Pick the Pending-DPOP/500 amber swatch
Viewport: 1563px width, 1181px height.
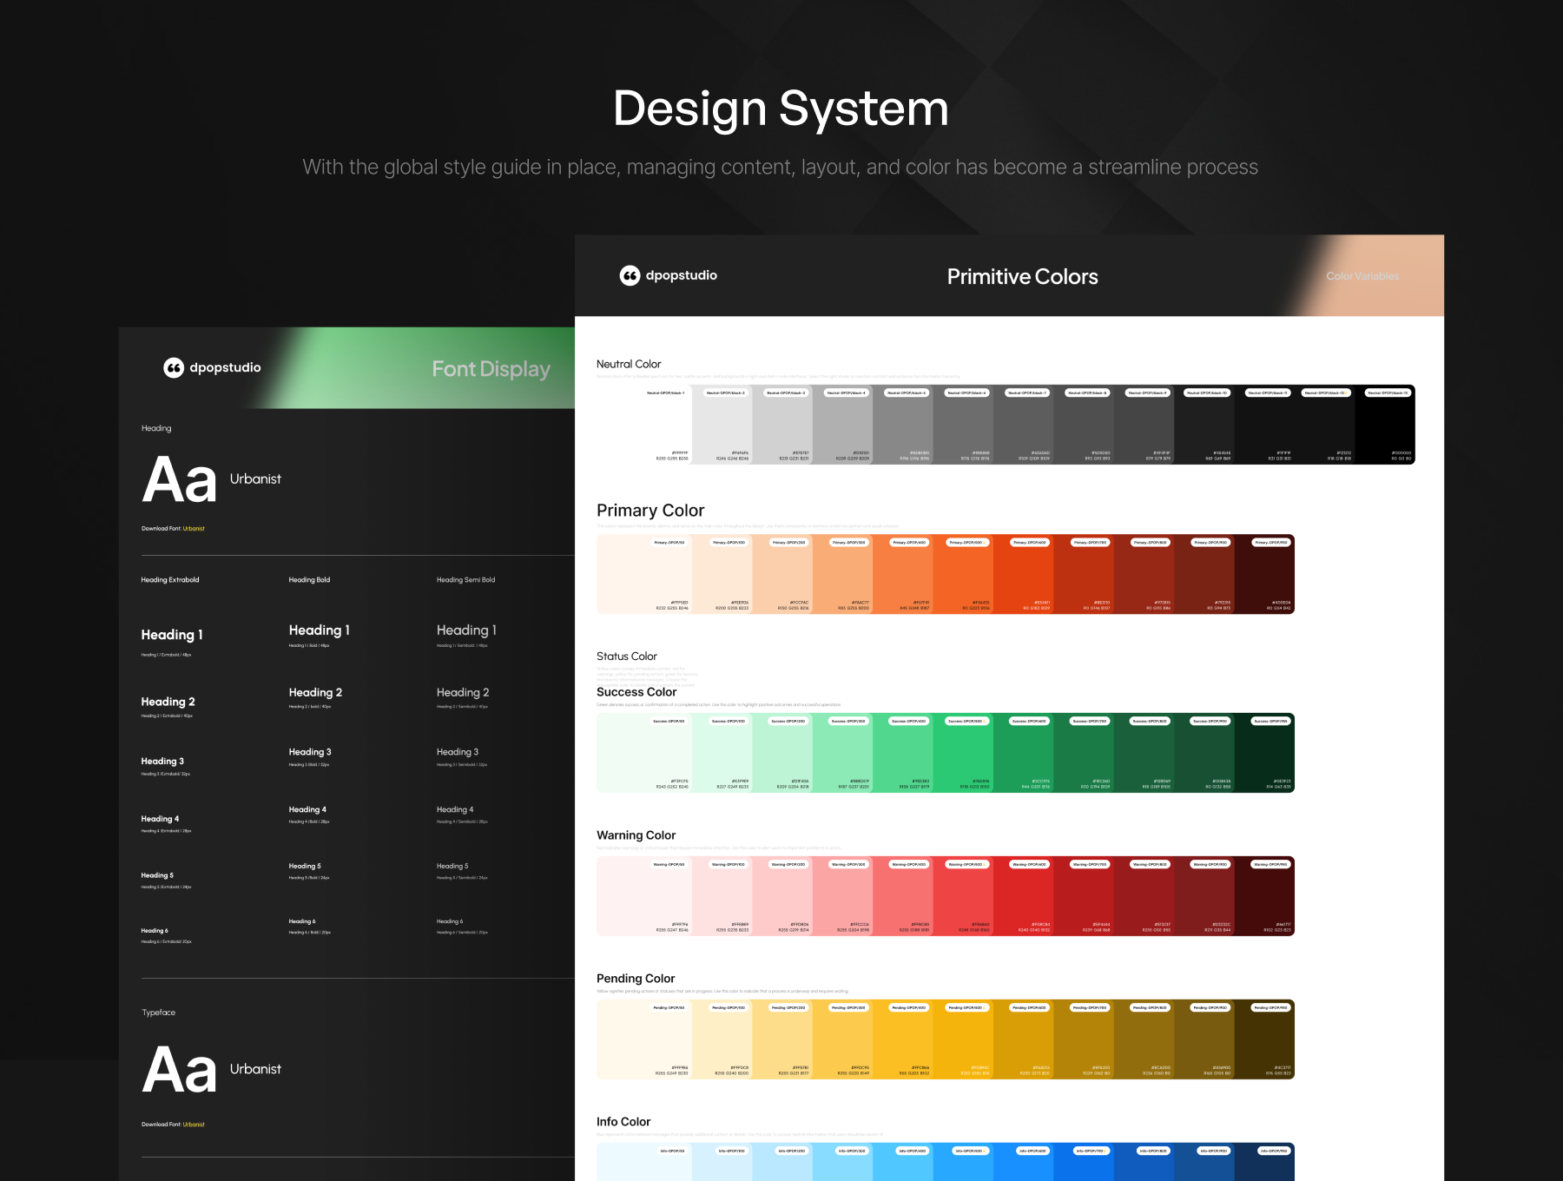tap(964, 1039)
